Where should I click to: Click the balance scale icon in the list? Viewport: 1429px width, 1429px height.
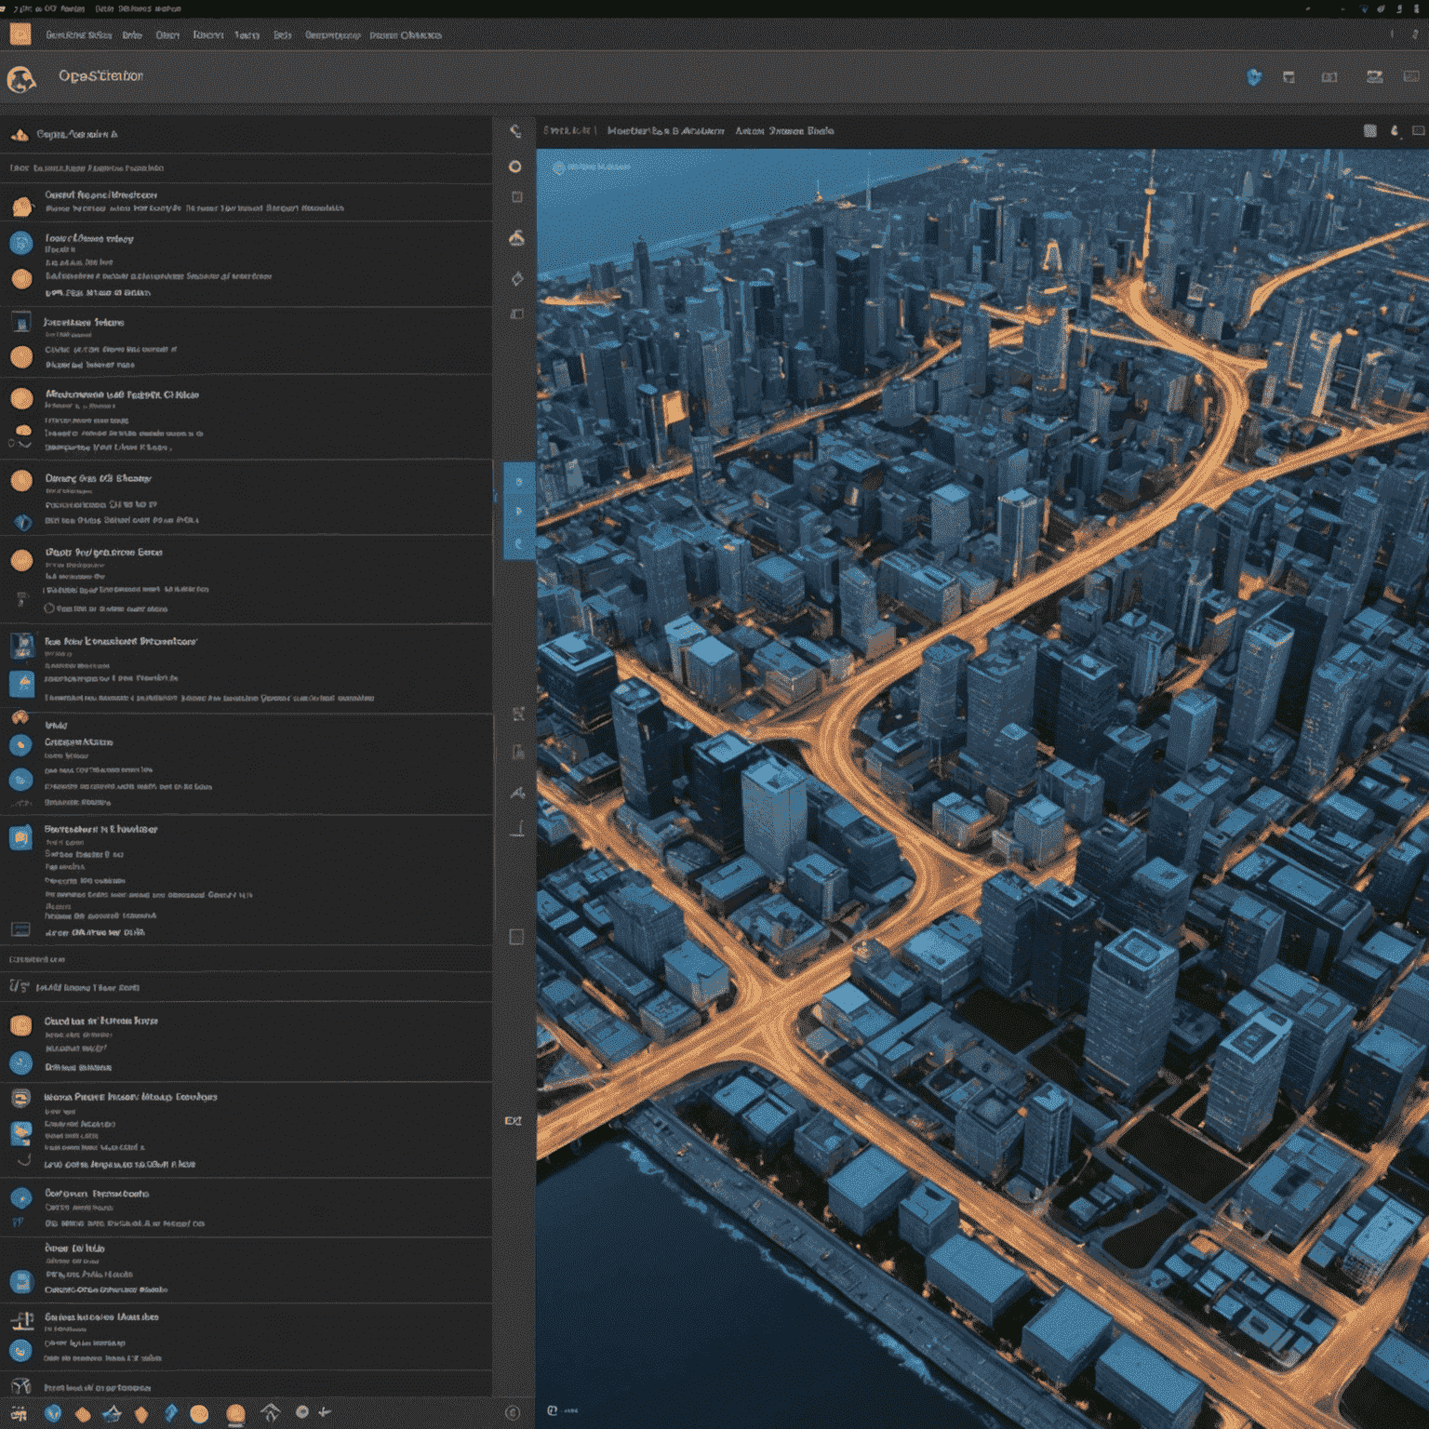[23, 1319]
